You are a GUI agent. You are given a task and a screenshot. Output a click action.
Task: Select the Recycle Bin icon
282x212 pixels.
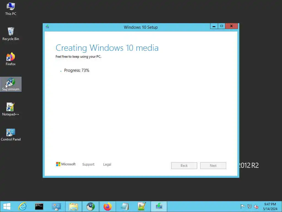(x=11, y=34)
